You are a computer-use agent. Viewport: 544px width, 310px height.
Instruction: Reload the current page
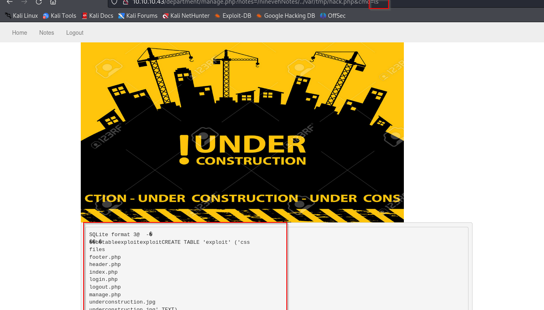[39, 2]
